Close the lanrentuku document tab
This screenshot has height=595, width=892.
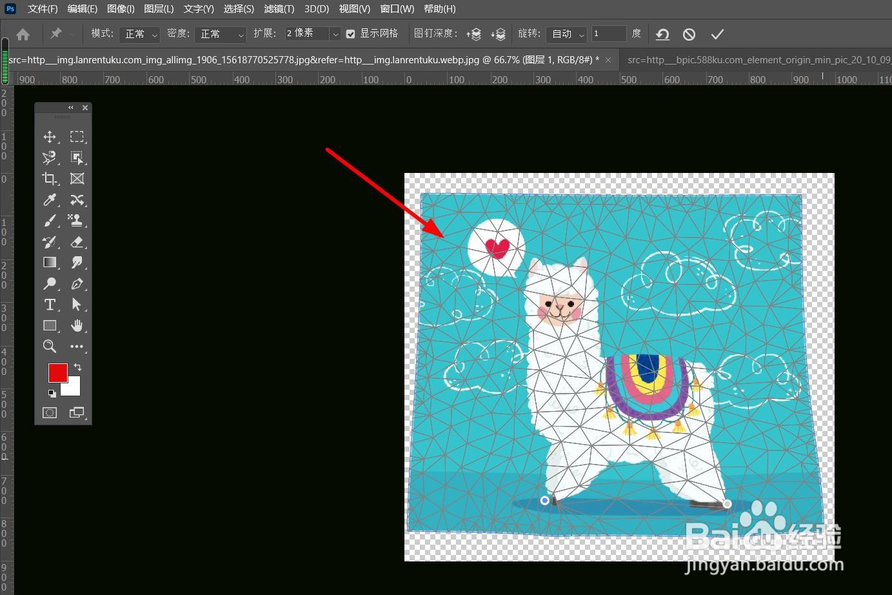point(608,60)
